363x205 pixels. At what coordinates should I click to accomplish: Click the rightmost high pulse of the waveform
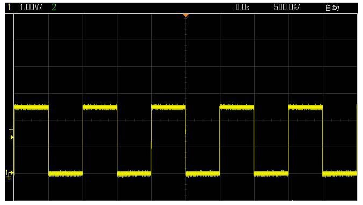(x=305, y=107)
